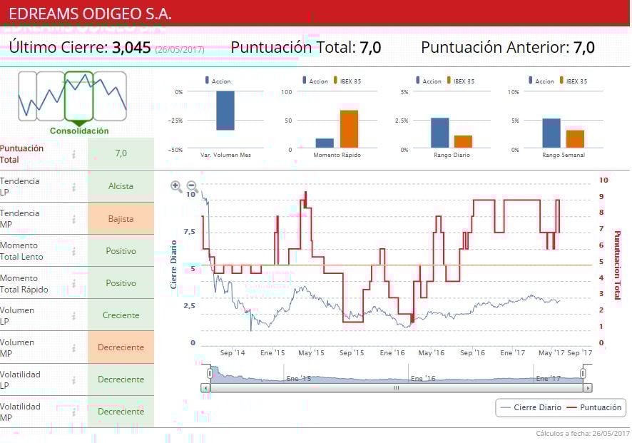This screenshot has width=632, height=443.
Task: Click the Decreciente value for Volatilidad LP
Action: [x=121, y=380]
